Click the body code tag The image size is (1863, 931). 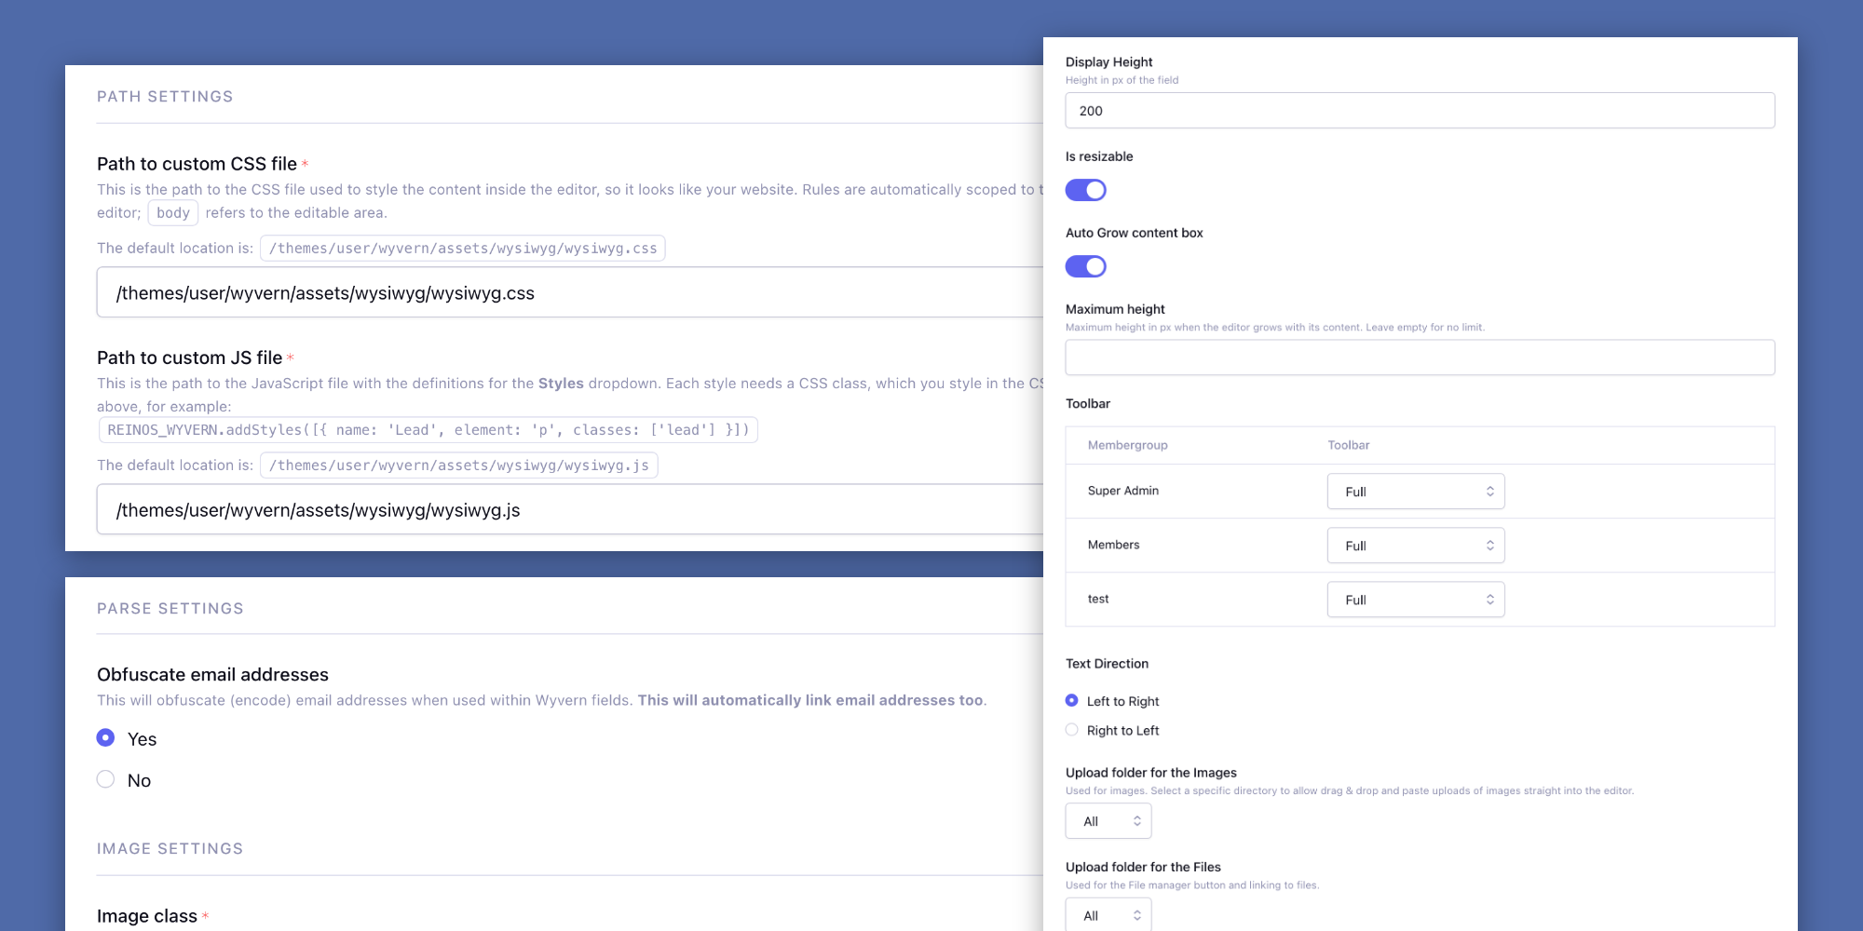pos(173,213)
